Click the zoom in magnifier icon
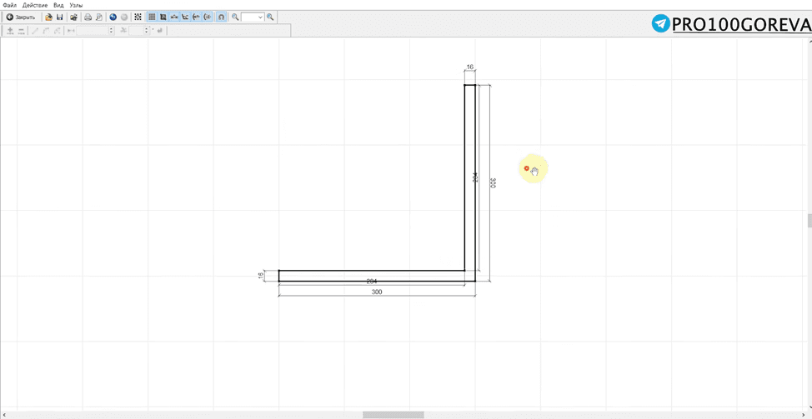812x419 pixels. point(270,17)
